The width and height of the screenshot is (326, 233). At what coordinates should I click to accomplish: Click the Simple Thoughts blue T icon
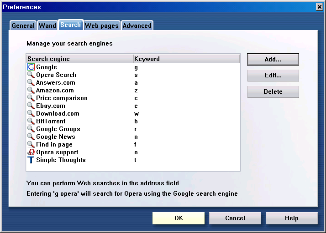(x=31, y=160)
